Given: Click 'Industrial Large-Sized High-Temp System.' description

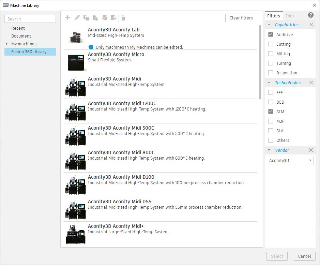Looking at the screenshot, I should [129, 232].
